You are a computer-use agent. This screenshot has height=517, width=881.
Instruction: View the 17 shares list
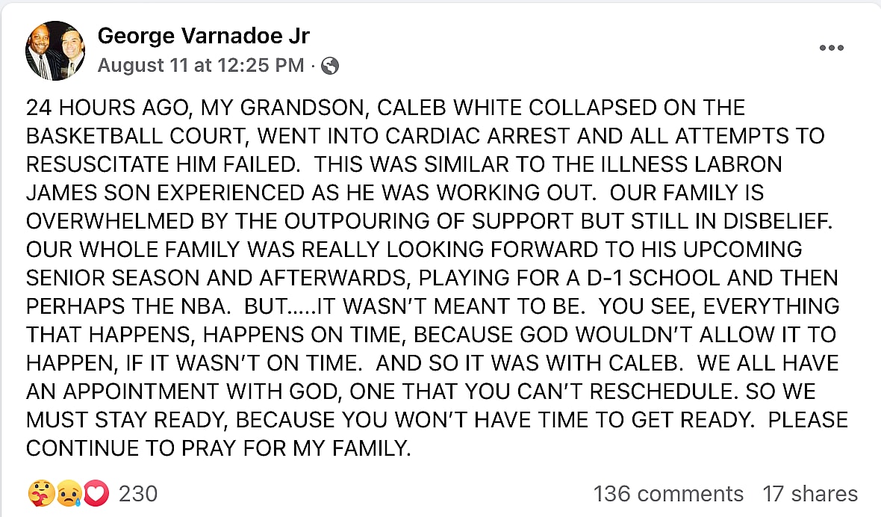pyautogui.click(x=810, y=494)
